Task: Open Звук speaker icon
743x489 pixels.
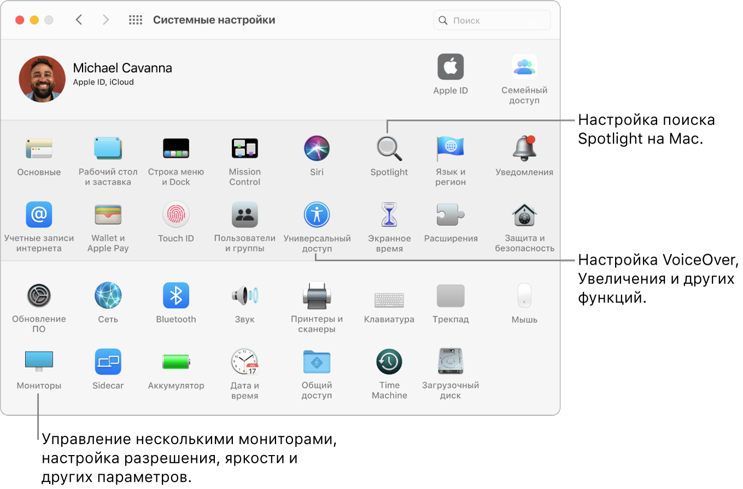Action: (244, 296)
